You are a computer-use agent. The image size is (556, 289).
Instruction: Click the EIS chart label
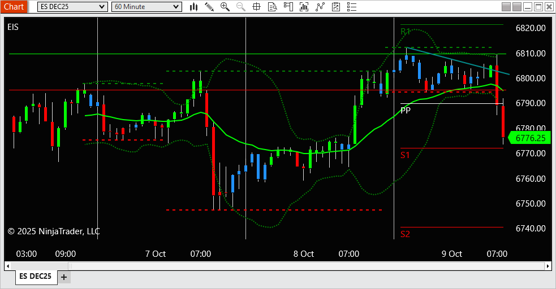click(13, 27)
